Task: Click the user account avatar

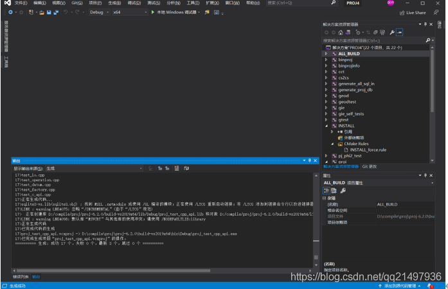Action: (391, 3)
